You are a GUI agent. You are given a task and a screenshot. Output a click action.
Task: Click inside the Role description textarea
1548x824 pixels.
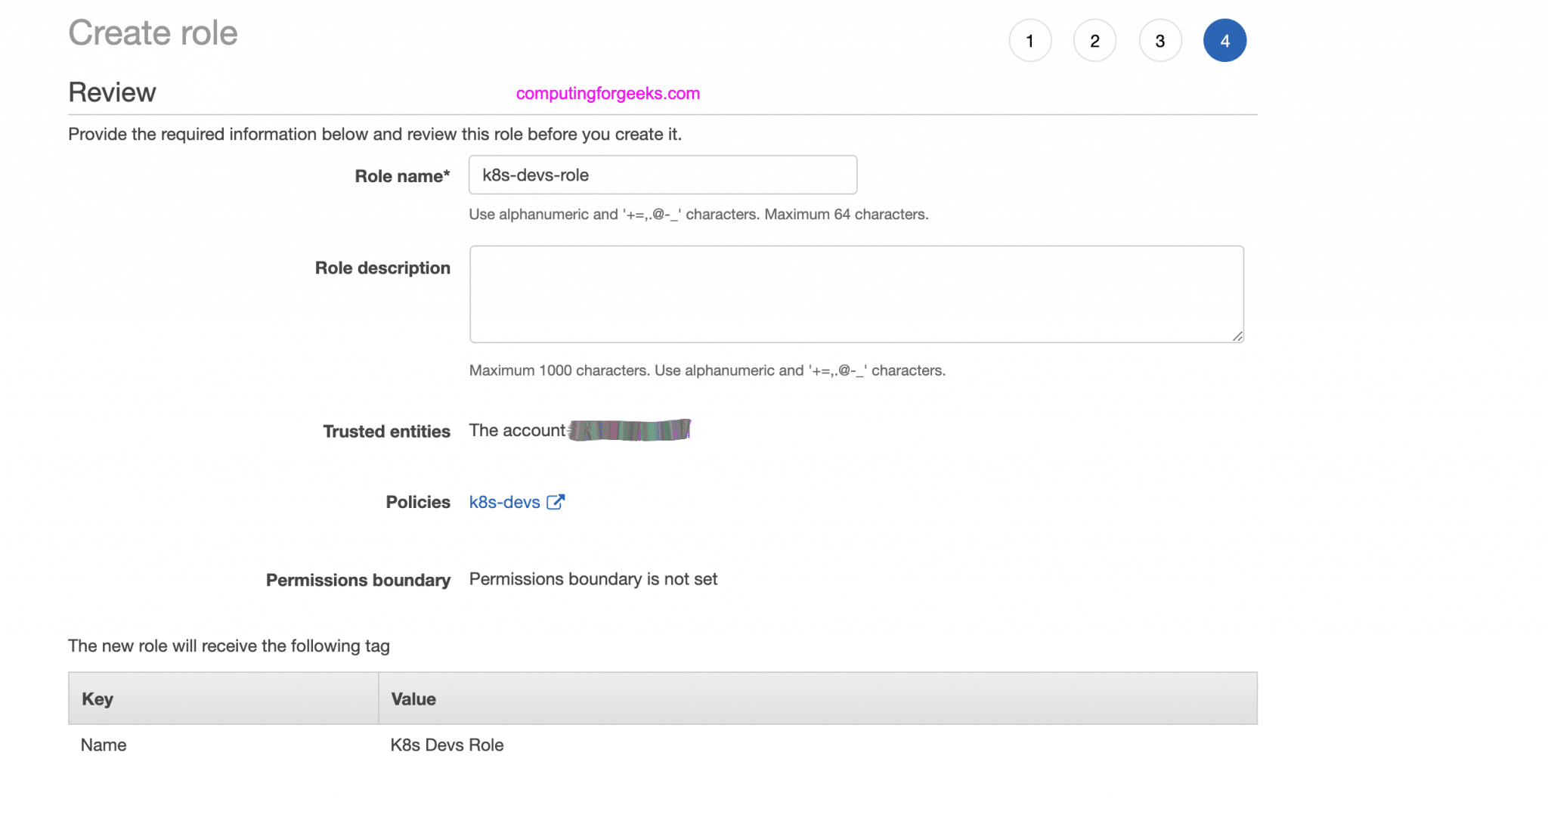(856, 293)
